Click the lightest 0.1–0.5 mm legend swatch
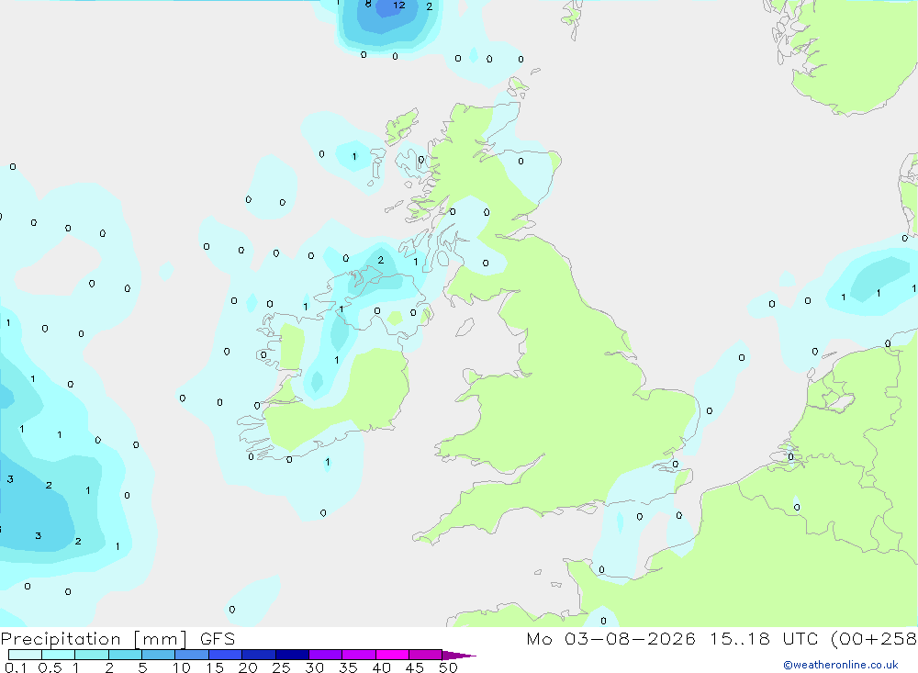Viewport: 918px width, 673px height. tap(25, 655)
